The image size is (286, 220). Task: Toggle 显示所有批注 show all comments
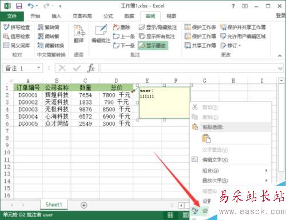(157, 36)
